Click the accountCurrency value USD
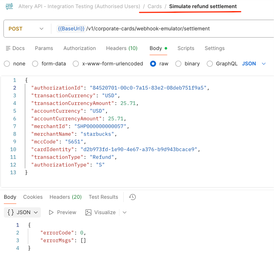Screen dimensions: 274x259 coord(97,111)
